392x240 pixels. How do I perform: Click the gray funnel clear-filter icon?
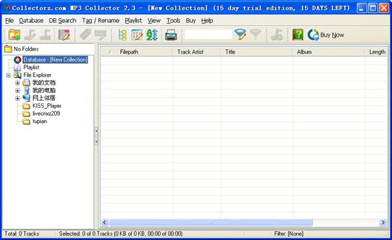[255, 34]
